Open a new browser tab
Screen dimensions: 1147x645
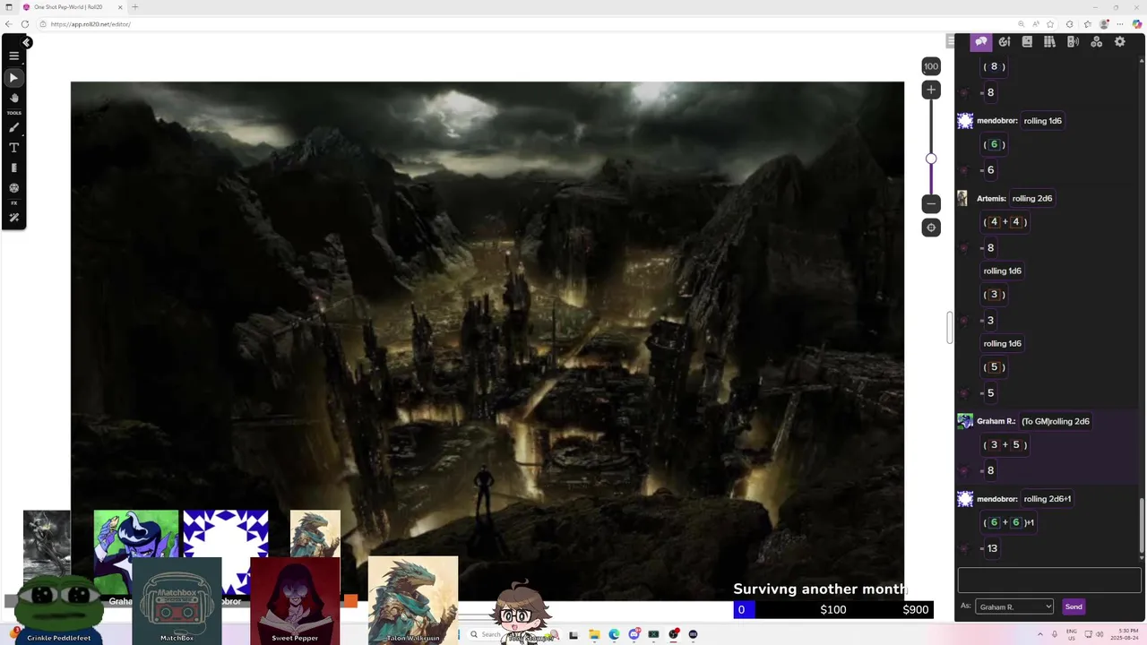click(135, 7)
